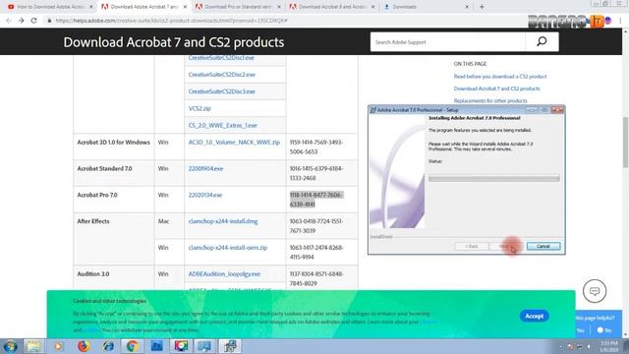629x354 pixels.
Task: Switch to Google Chrome in the taskbar
Action: click(133, 346)
